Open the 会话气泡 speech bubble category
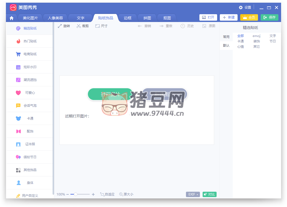The width and height of the screenshot is (287, 207). (x=30, y=106)
